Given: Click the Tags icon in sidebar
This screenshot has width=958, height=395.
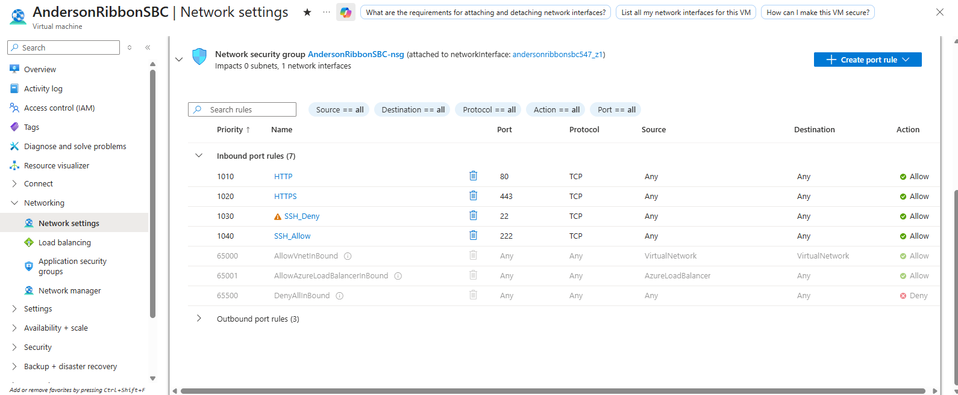Looking at the screenshot, I should click(14, 127).
